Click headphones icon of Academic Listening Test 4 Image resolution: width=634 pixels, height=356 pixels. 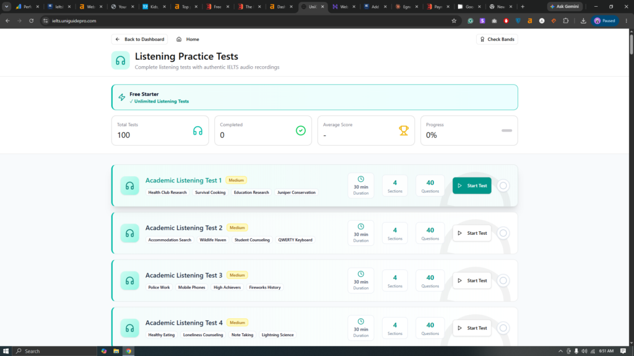pyautogui.click(x=130, y=328)
